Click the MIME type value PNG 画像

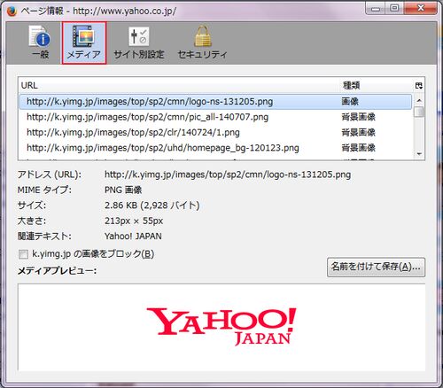(x=123, y=190)
